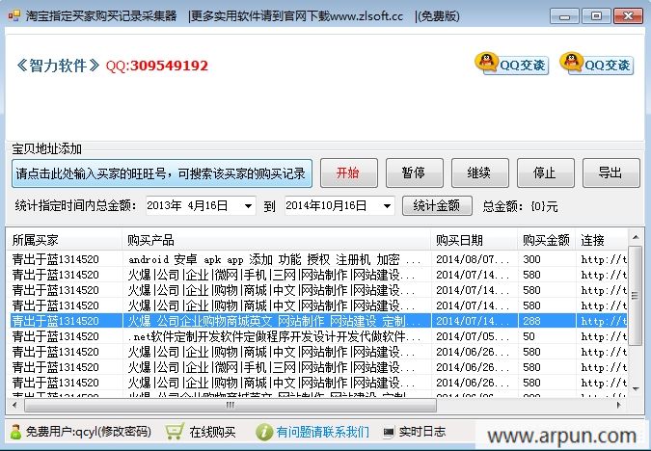Click the table's vertical scrollbar down arrow
Image resolution: width=651 pixels, height=451 pixels.
coord(636,388)
